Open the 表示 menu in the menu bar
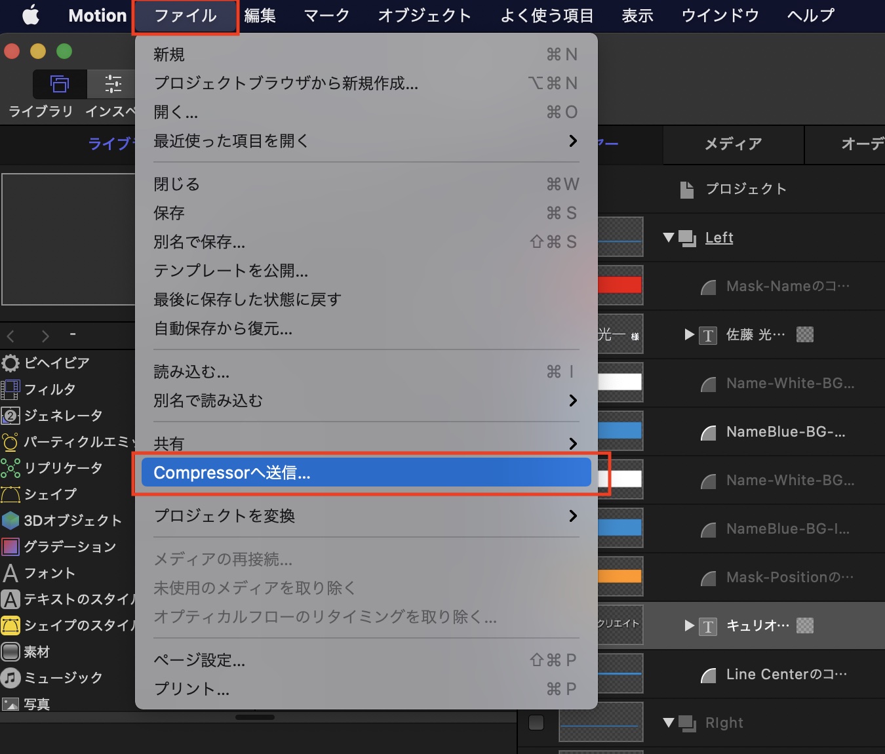 [638, 15]
